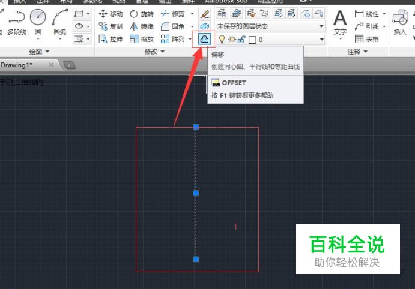Expand the Annotation (注释) panel

tap(357, 52)
